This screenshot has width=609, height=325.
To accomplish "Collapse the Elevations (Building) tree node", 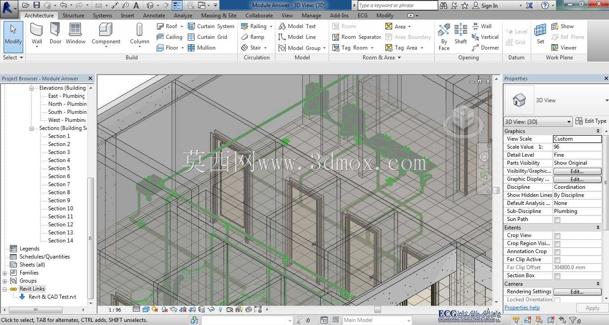I will point(32,88).
